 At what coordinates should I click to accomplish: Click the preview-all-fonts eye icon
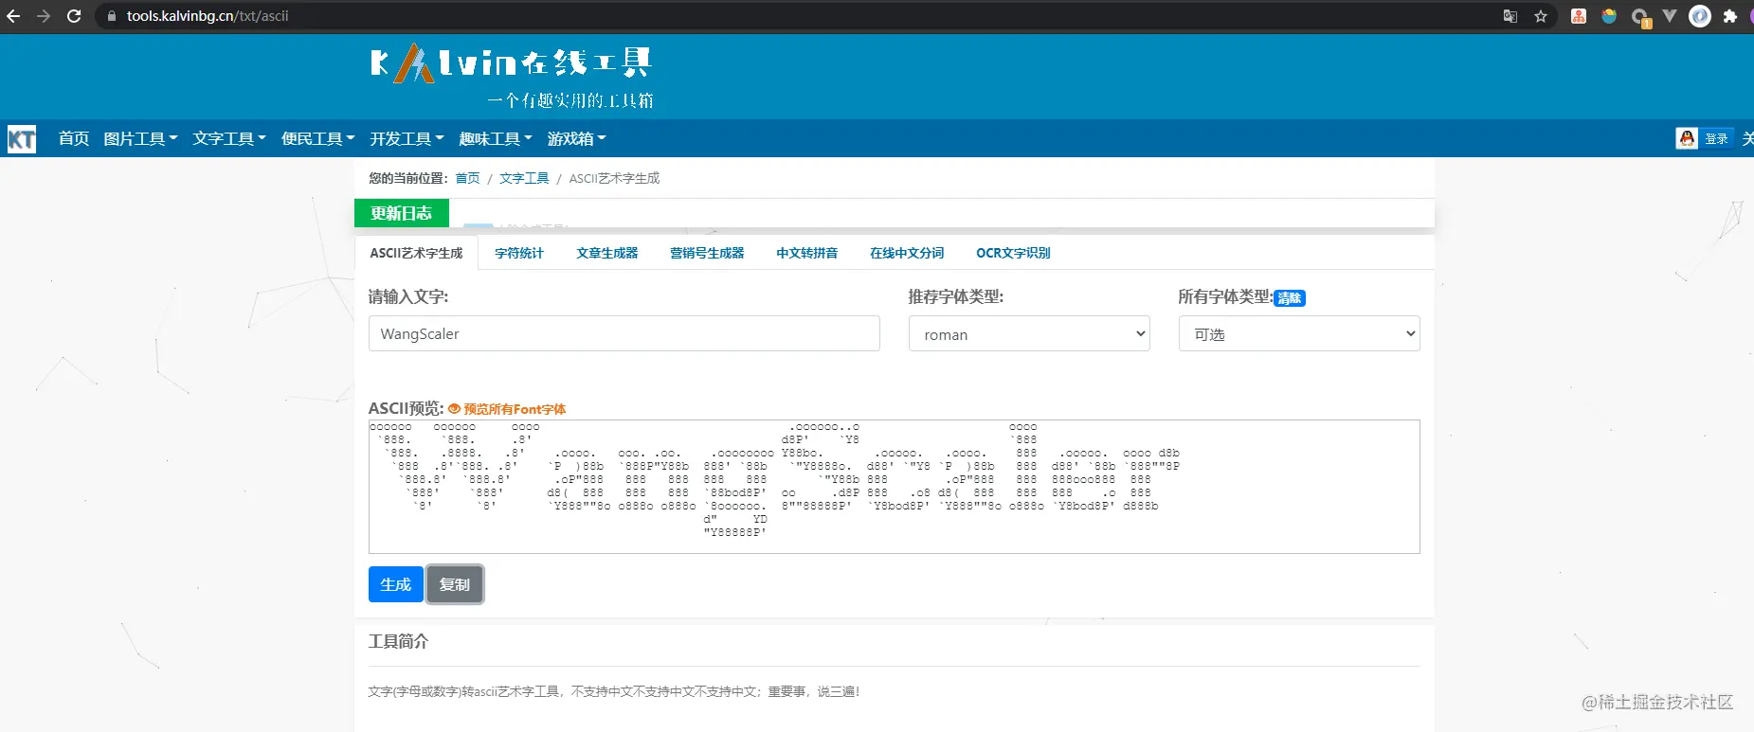pos(454,409)
